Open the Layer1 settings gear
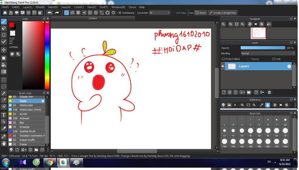Viewport: 299px width, 170px height. (x=289, y=66)
